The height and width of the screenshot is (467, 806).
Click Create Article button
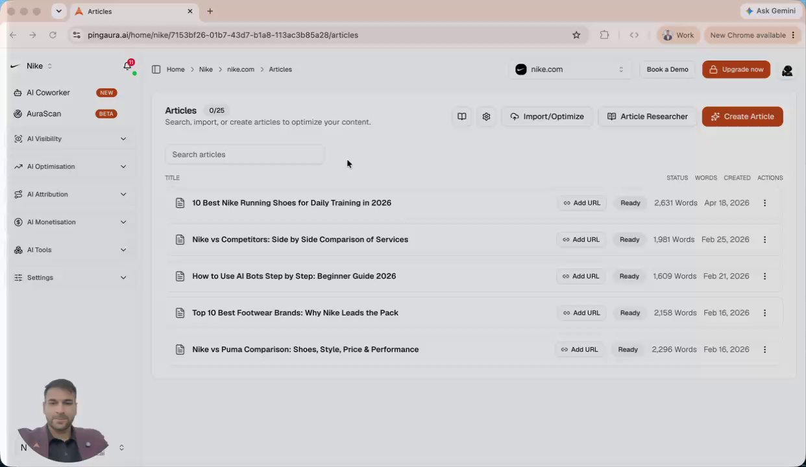[x=742, y=117]
